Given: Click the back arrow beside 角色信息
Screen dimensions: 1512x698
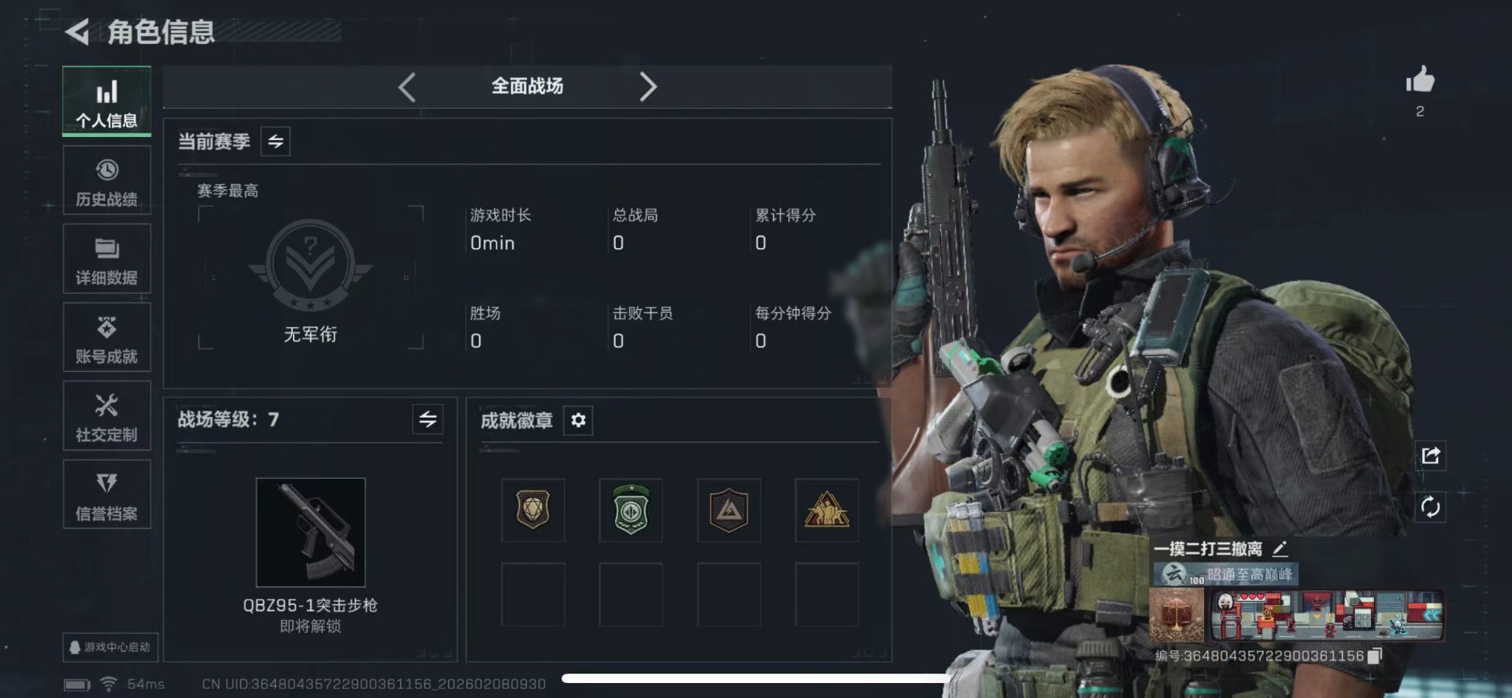Looking at the screenshot, I should pos(77,32).
